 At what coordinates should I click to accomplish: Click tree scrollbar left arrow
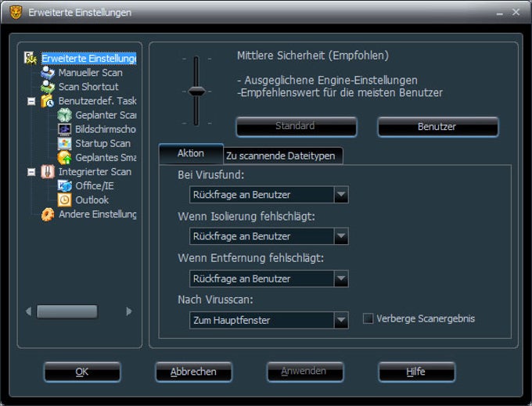[x=28, y=311]
